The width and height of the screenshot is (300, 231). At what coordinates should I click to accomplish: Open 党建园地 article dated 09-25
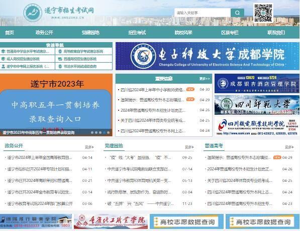point(139,157)
